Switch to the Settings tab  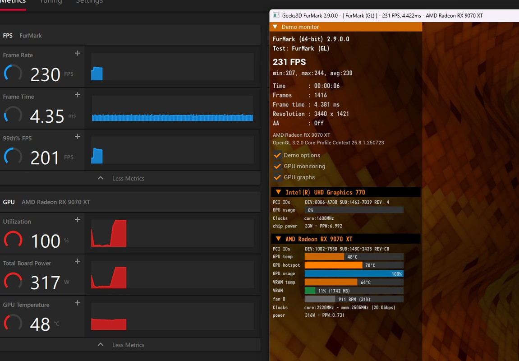[x=89, y=2]
